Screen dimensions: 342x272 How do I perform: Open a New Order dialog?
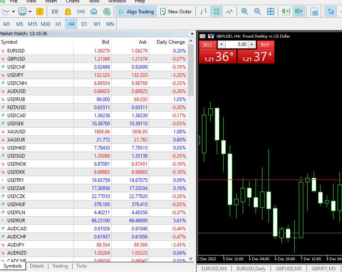coord(176,12)
